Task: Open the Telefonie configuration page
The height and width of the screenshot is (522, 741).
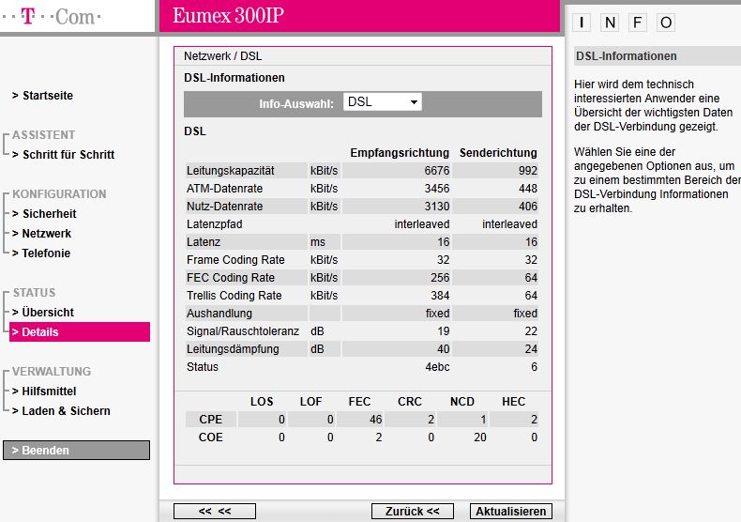Action: click(x=46, y=253)
